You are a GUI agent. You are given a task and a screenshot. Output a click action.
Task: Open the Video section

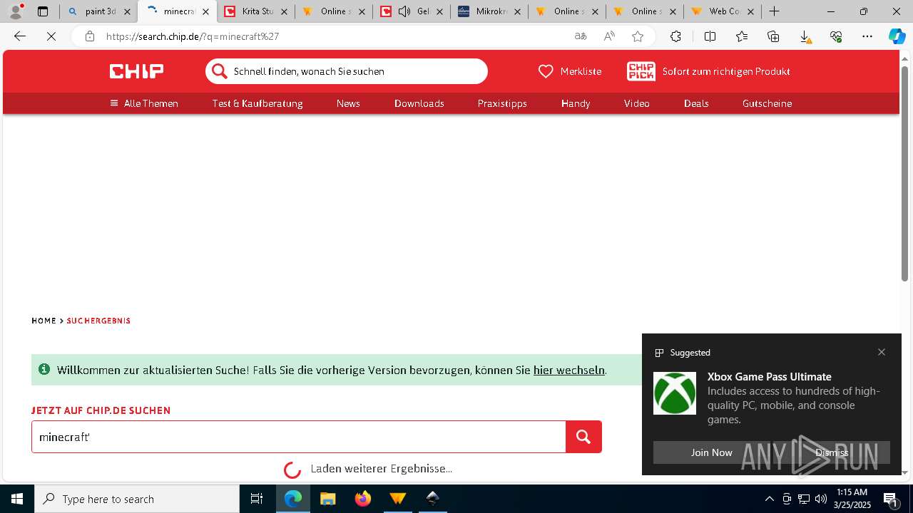pos(637,103)
